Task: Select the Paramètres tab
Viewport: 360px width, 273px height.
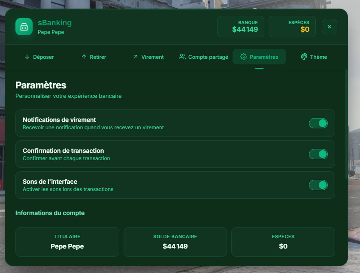Action: pos(259,57)
